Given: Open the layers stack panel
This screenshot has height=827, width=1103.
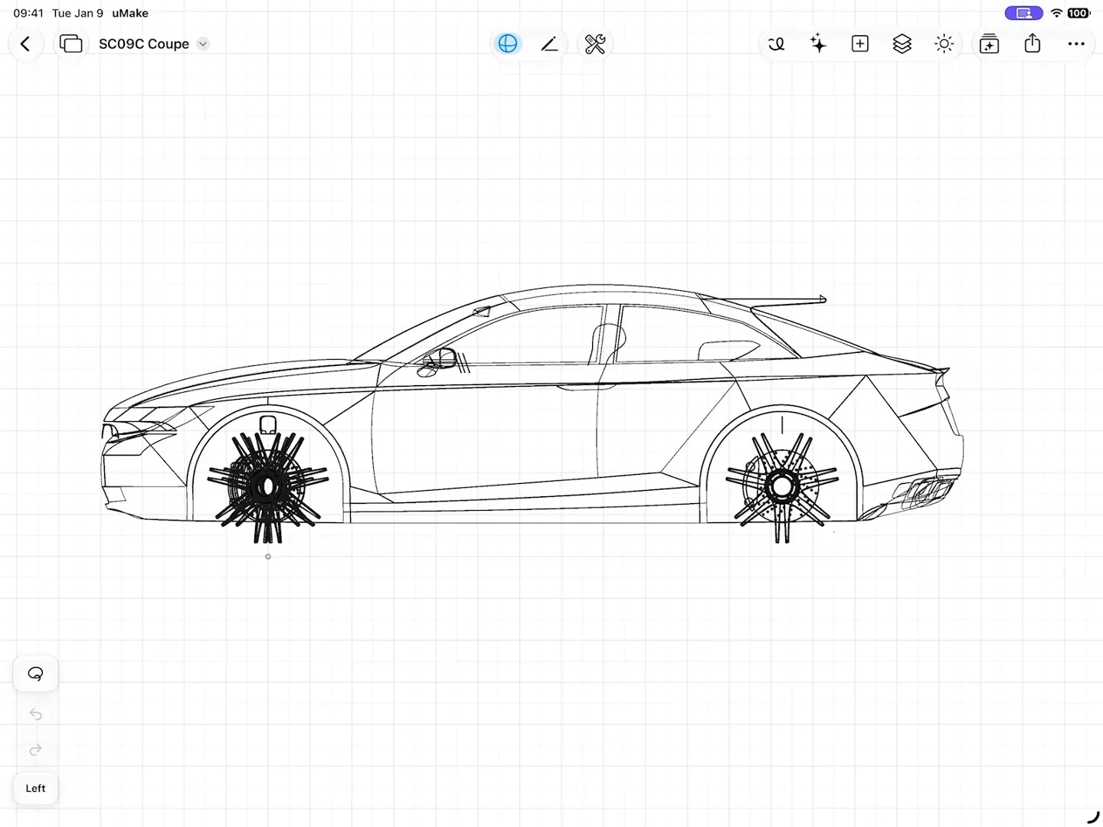Looking at the screenshot, I should 902,44.
